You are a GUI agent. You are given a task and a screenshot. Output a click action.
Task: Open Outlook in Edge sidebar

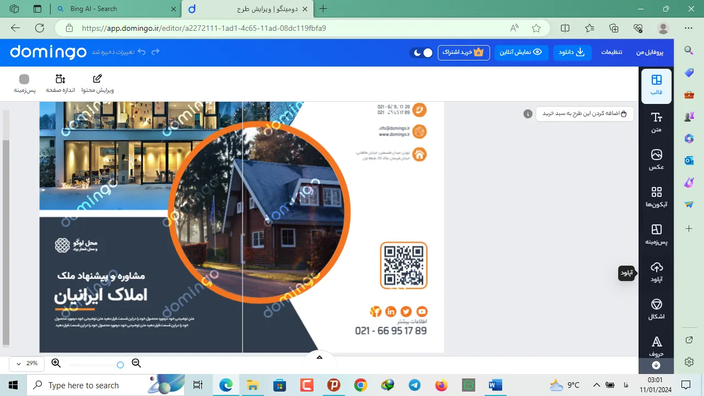(689, 161)
